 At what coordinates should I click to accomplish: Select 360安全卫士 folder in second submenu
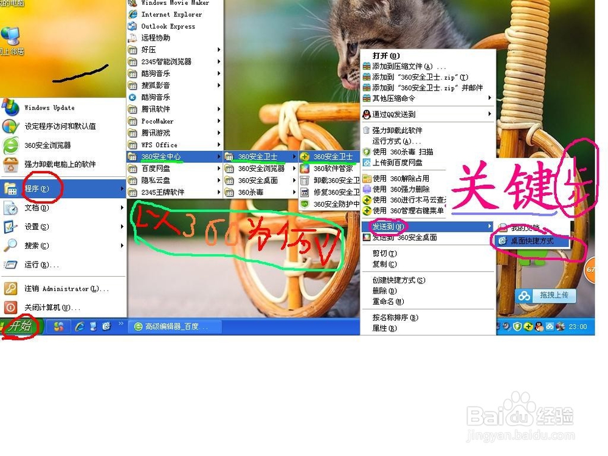tap(261, 157)
